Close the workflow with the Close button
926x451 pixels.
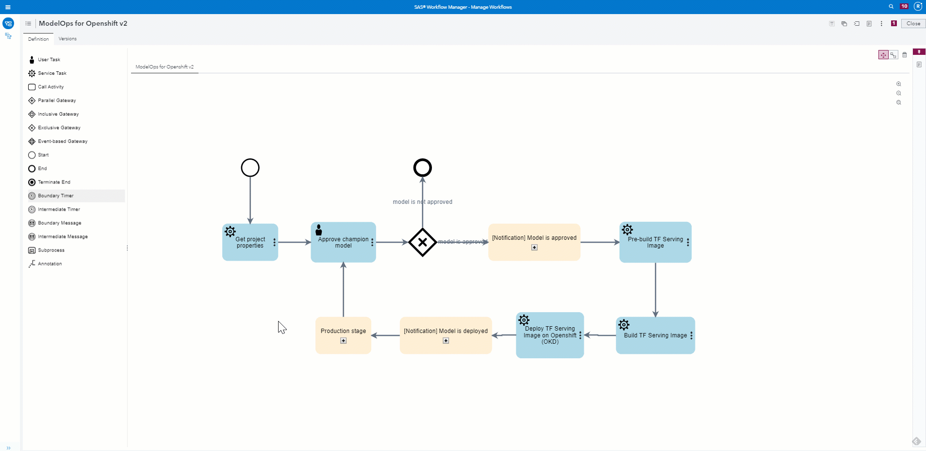(913, 23)
